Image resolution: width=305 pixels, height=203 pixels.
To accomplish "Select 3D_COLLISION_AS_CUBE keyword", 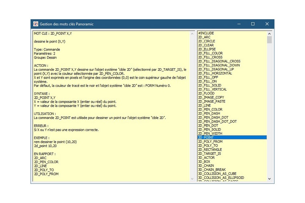I will (232, 174).
